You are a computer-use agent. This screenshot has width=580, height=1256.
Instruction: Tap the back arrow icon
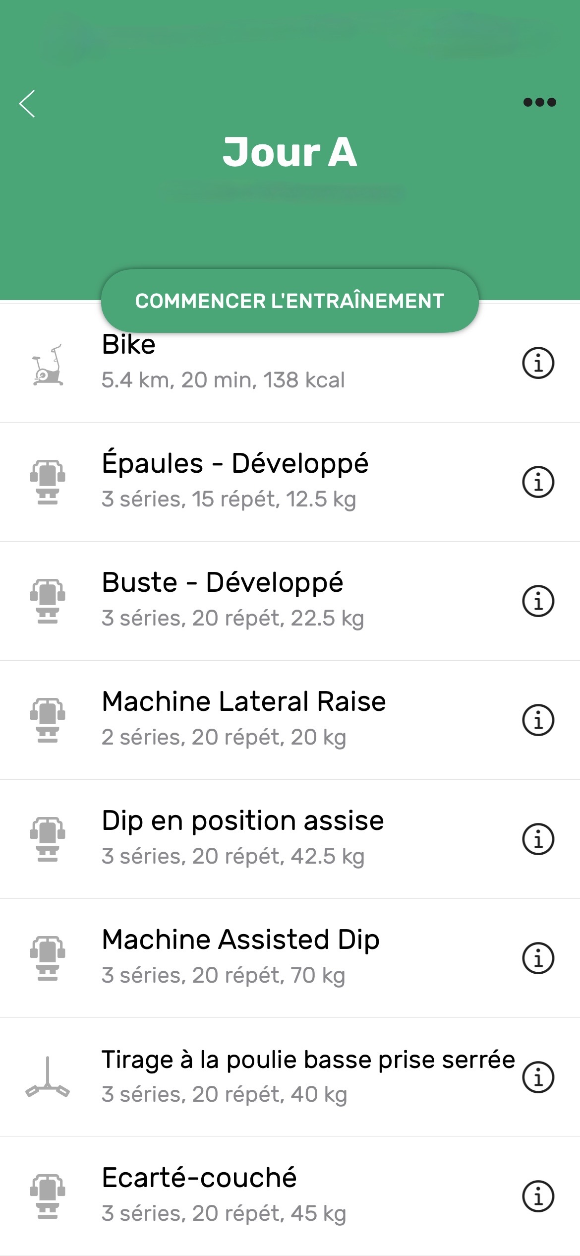point(27,104)
